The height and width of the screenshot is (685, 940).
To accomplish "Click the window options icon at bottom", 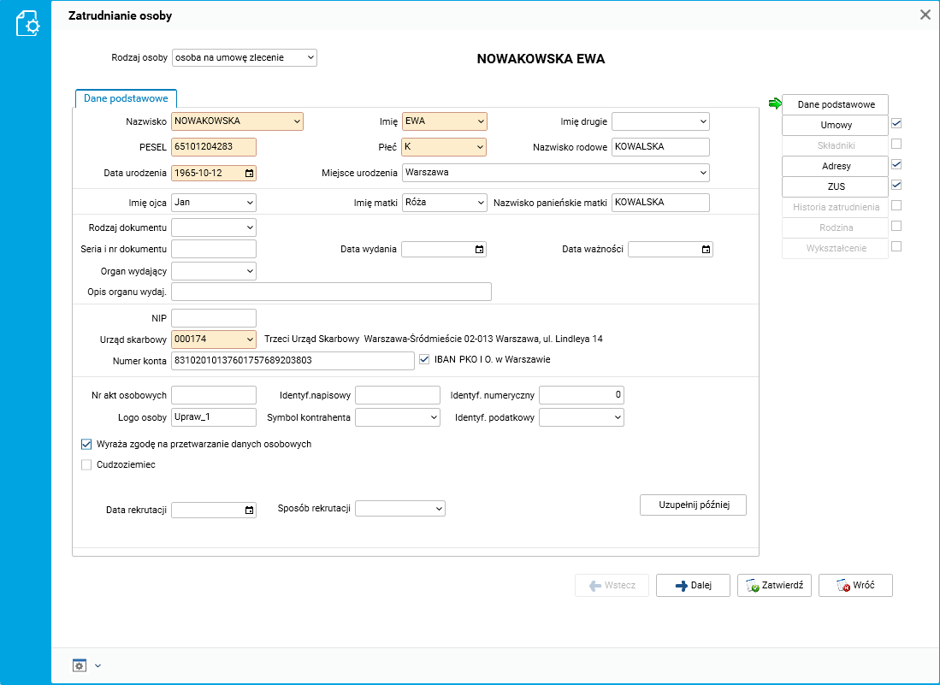I will coord(80,665).
